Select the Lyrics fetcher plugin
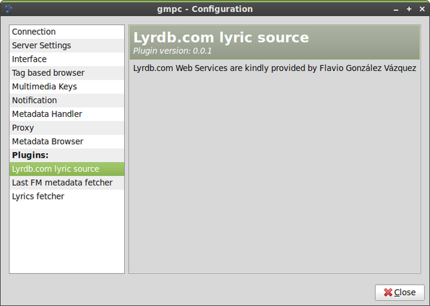 67,197
